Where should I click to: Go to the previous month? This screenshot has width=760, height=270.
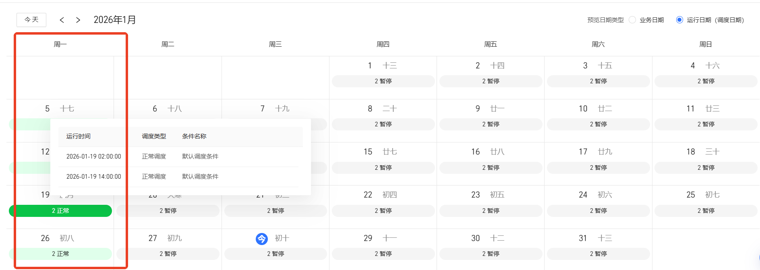click(x=62, y=20)
